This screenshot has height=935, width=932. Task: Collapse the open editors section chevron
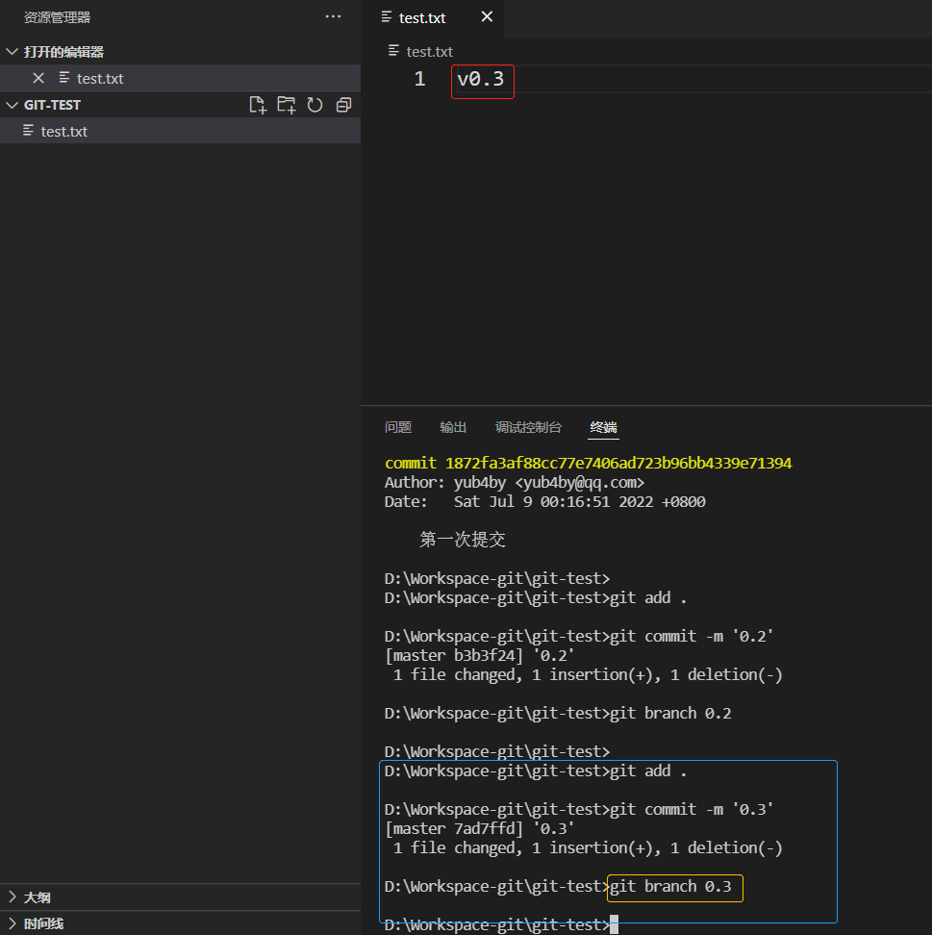pos(12,52)
